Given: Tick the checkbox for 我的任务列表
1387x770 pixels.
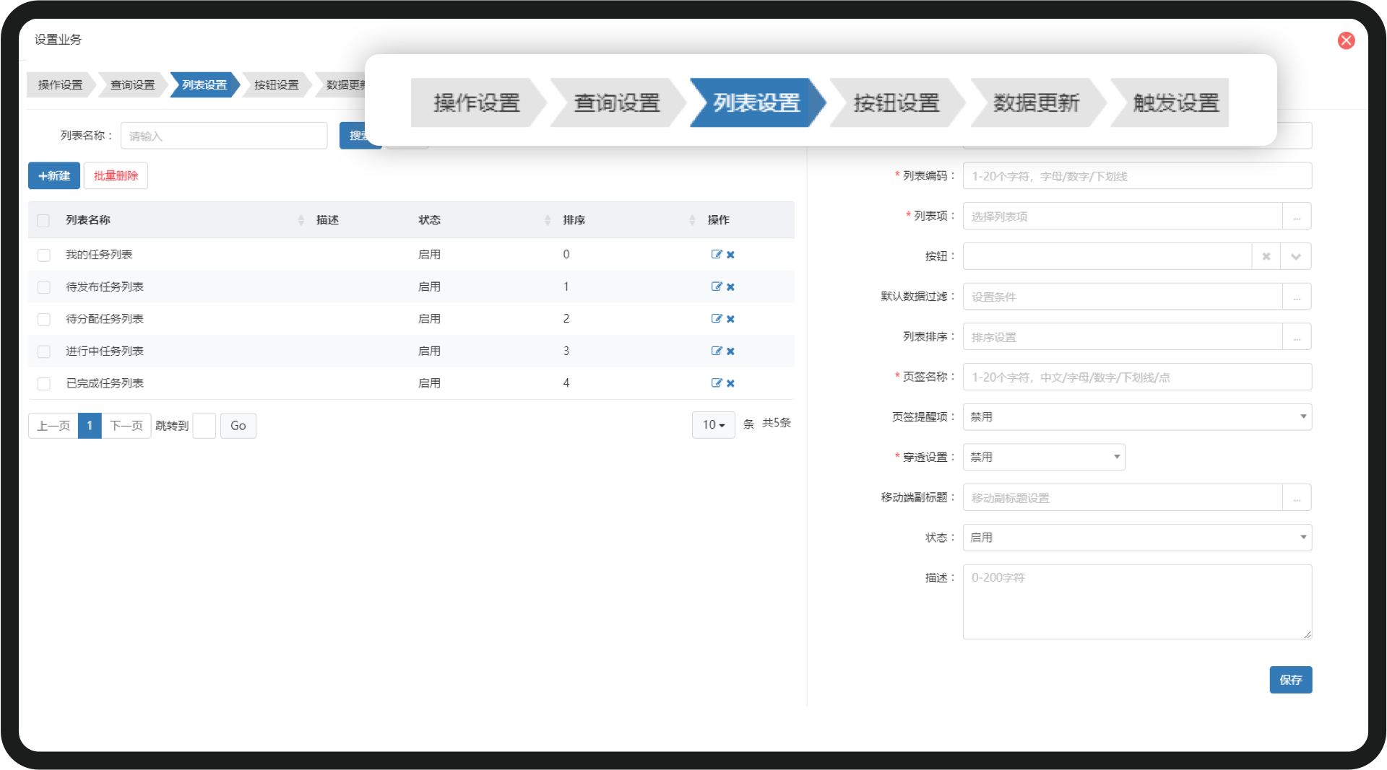Looking at the screenshot, I should 44,255.
